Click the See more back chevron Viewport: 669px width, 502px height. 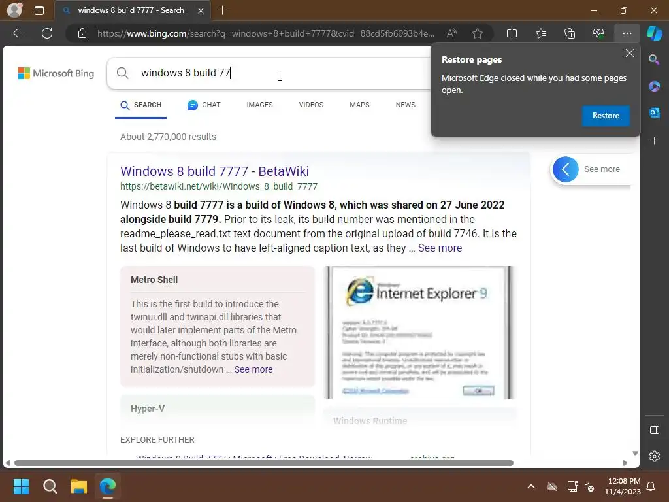pyautogui.click(x=565, y=169)
